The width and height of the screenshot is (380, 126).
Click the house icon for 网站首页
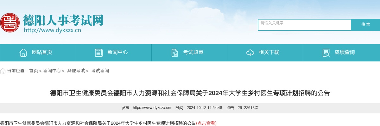[x=23, y=53]
